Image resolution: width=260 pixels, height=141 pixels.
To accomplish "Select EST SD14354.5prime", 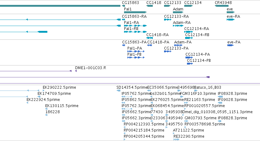I will tap(132, 87).
